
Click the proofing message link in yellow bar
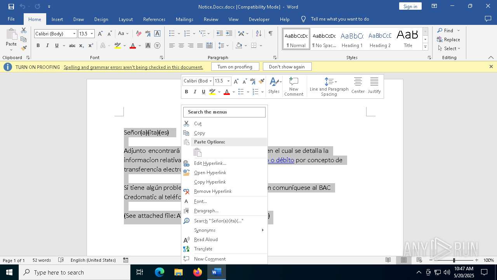point(133,67)
